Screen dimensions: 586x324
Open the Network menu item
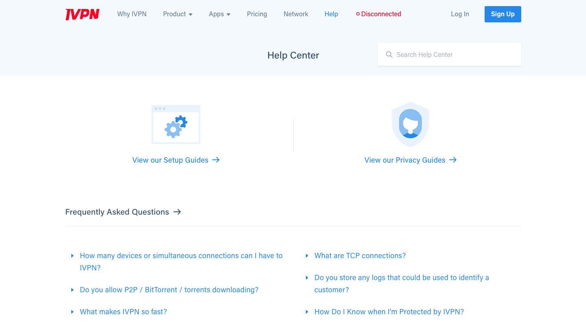296,14
